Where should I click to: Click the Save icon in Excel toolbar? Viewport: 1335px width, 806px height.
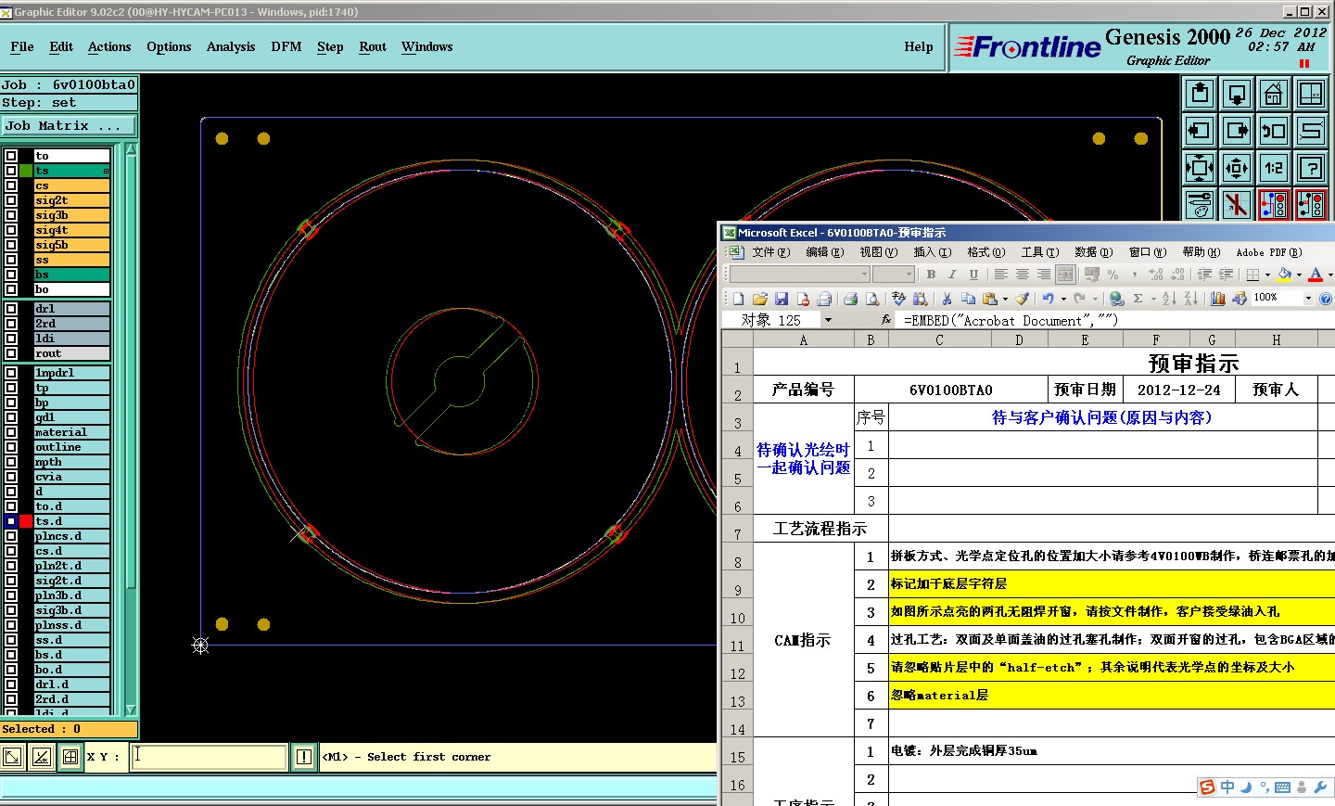[x=782, y=299]
